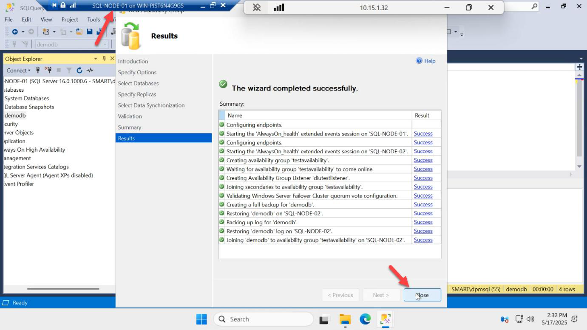Open Success link for Creating availability group 'testavailability'
Viewport: 587px width, 330px height.
[x=423, y=160]
